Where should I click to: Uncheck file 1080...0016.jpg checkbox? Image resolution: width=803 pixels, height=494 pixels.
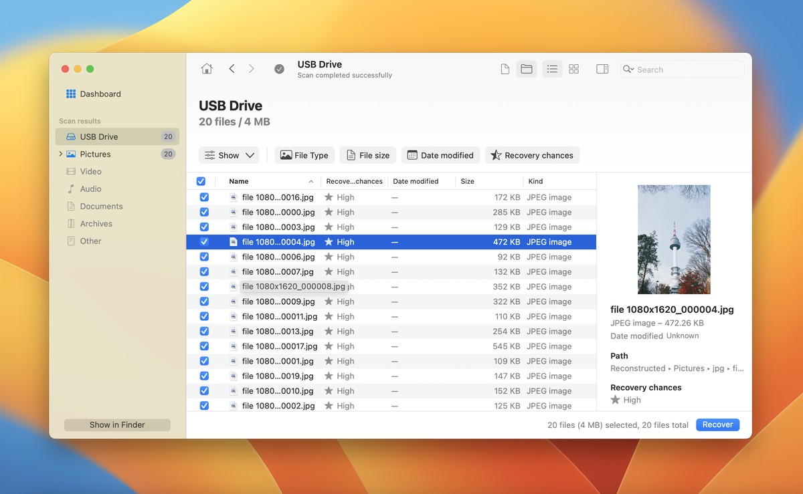coord(204,197)
